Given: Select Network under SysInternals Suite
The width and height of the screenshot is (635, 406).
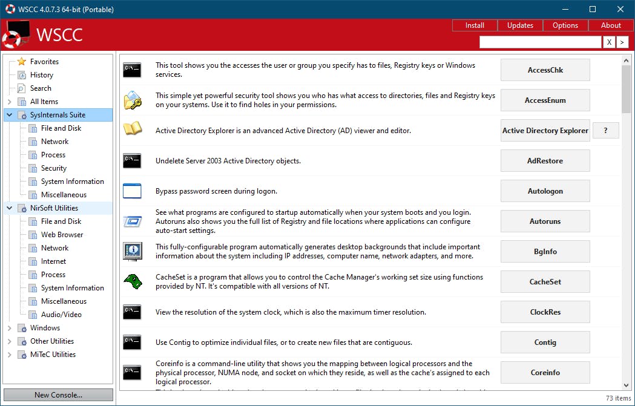Looking at the screenshot, I should tap(54, 142).
